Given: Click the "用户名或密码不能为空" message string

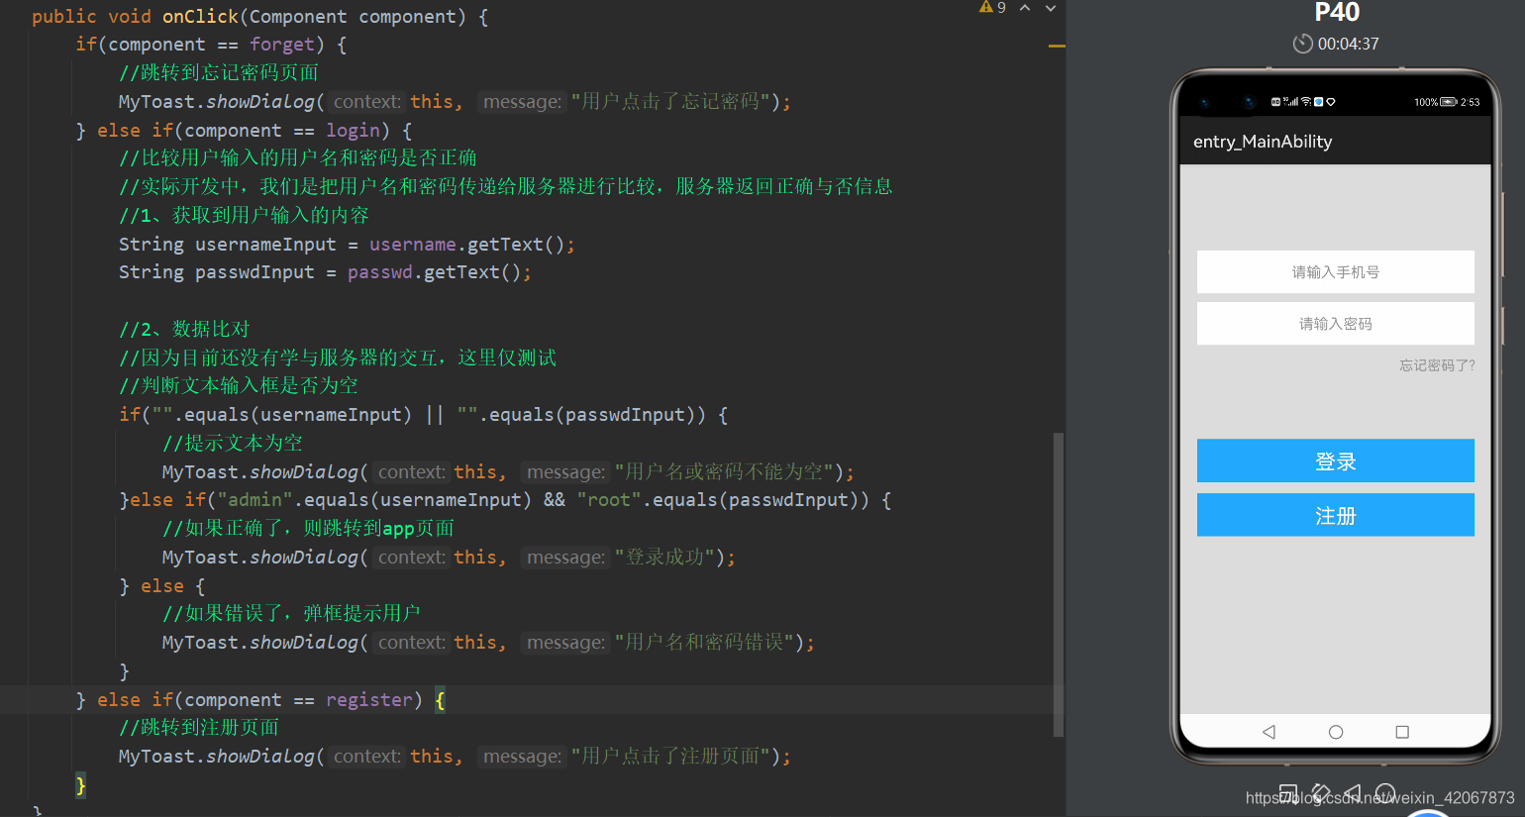Looking at the screenshot, I should tap(724, 472).
